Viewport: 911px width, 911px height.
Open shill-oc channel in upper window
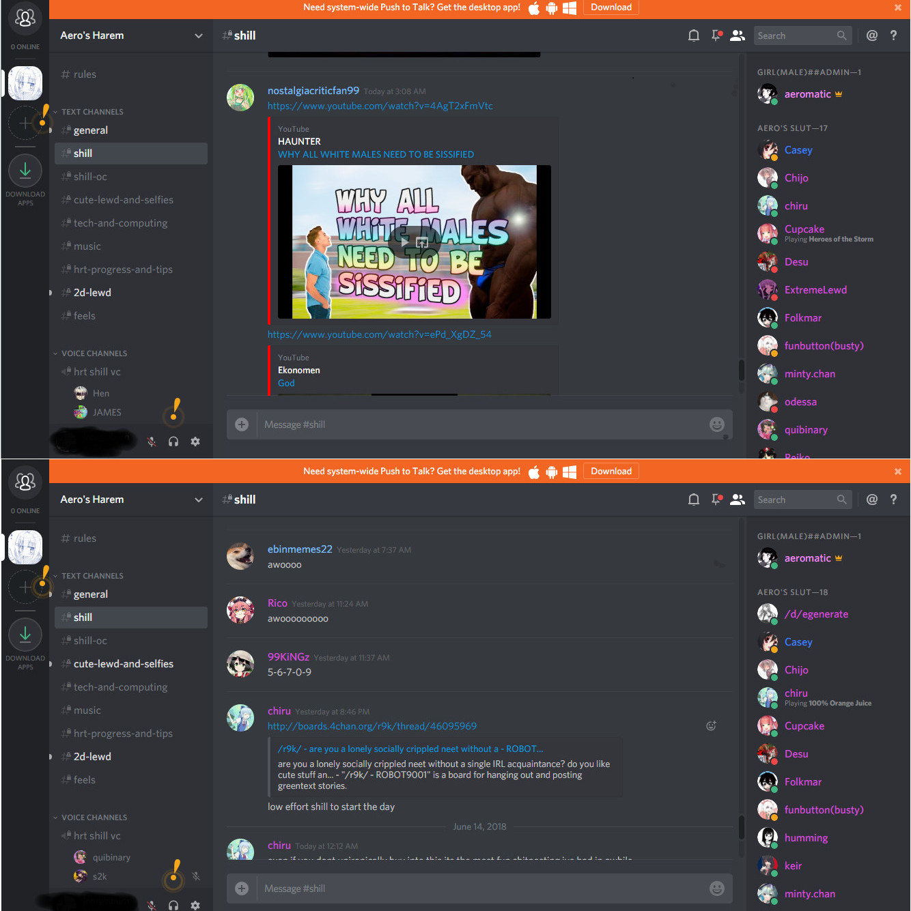(131, 177)
